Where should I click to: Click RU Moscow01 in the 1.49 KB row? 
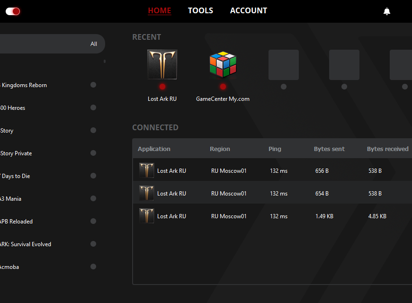[229, 216]
